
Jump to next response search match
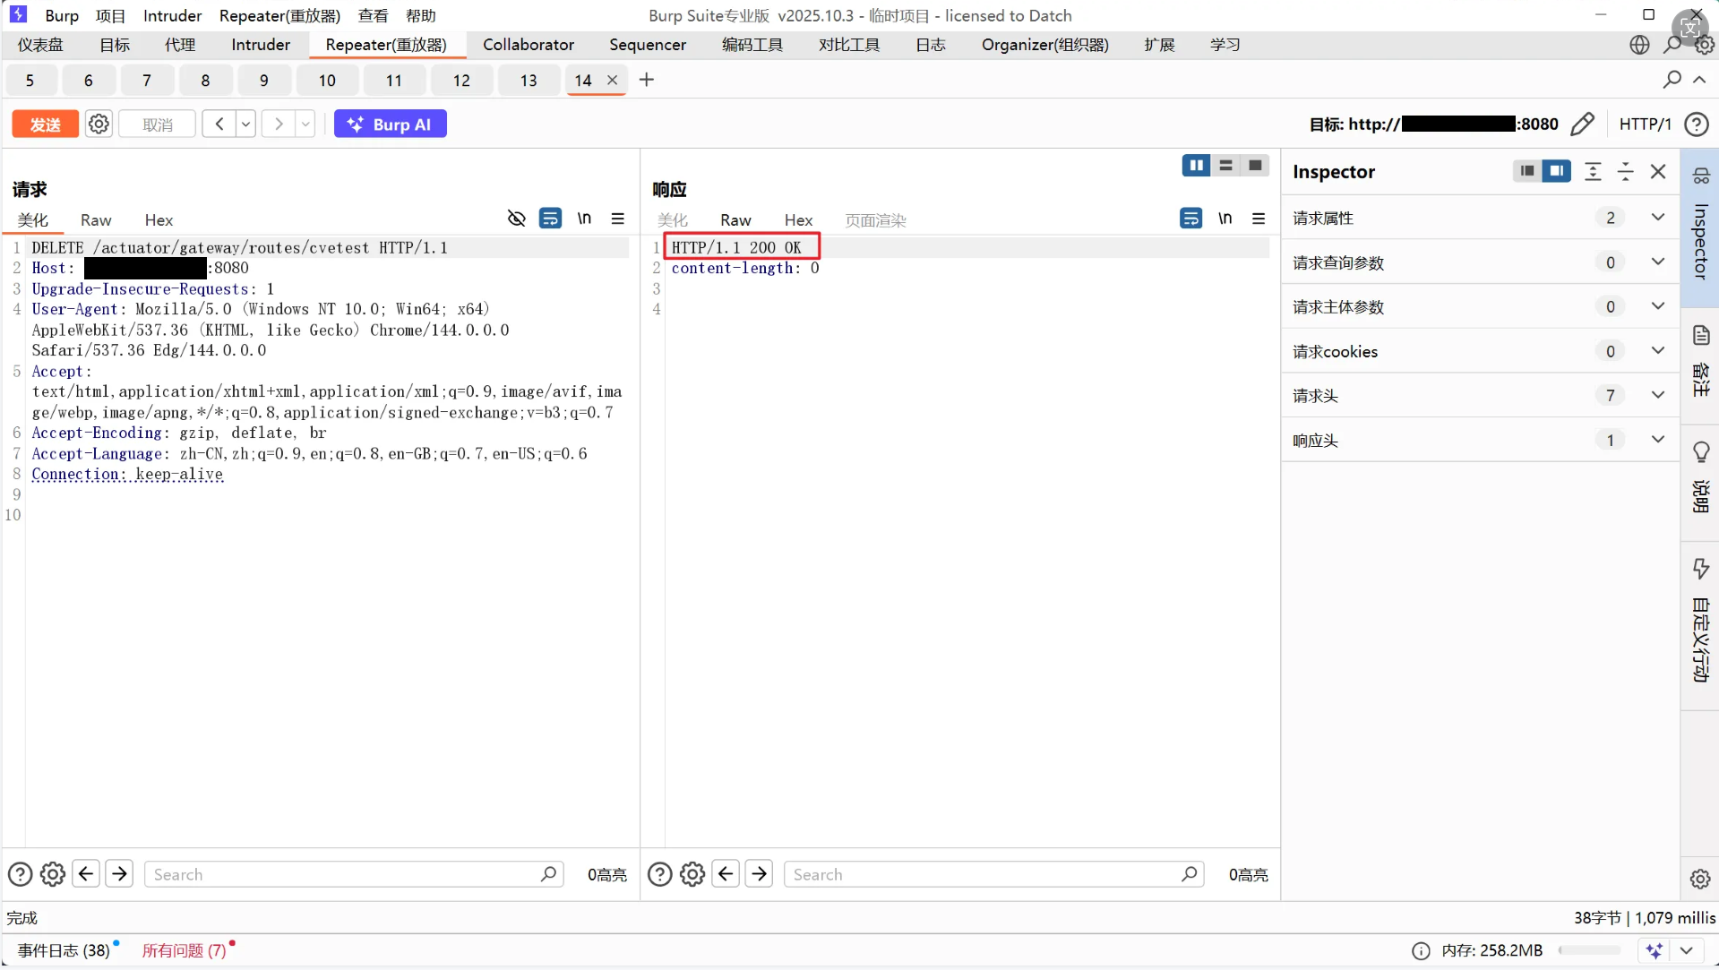[x=760, y=873]
